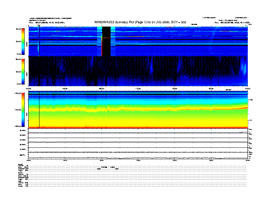Click the bottom strip-chart magnetic field trace
Viewport: 267px width, 206px height.
(138, 158)
